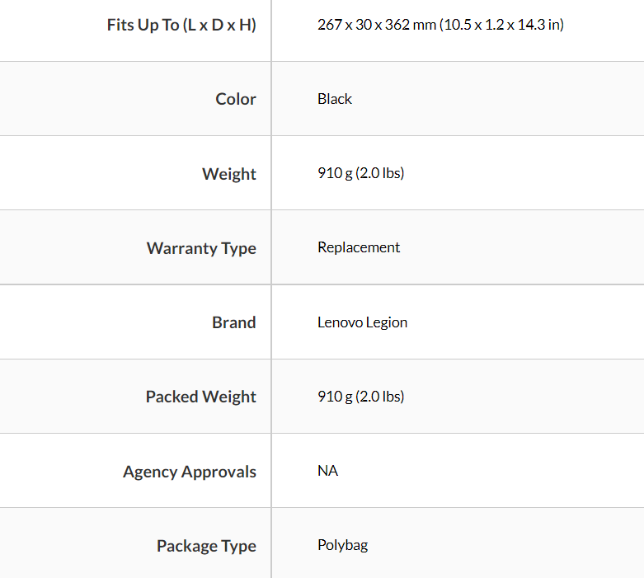
Task: Click "(2.0 lbs)" in the Weight row
Action: pos(380,174)
